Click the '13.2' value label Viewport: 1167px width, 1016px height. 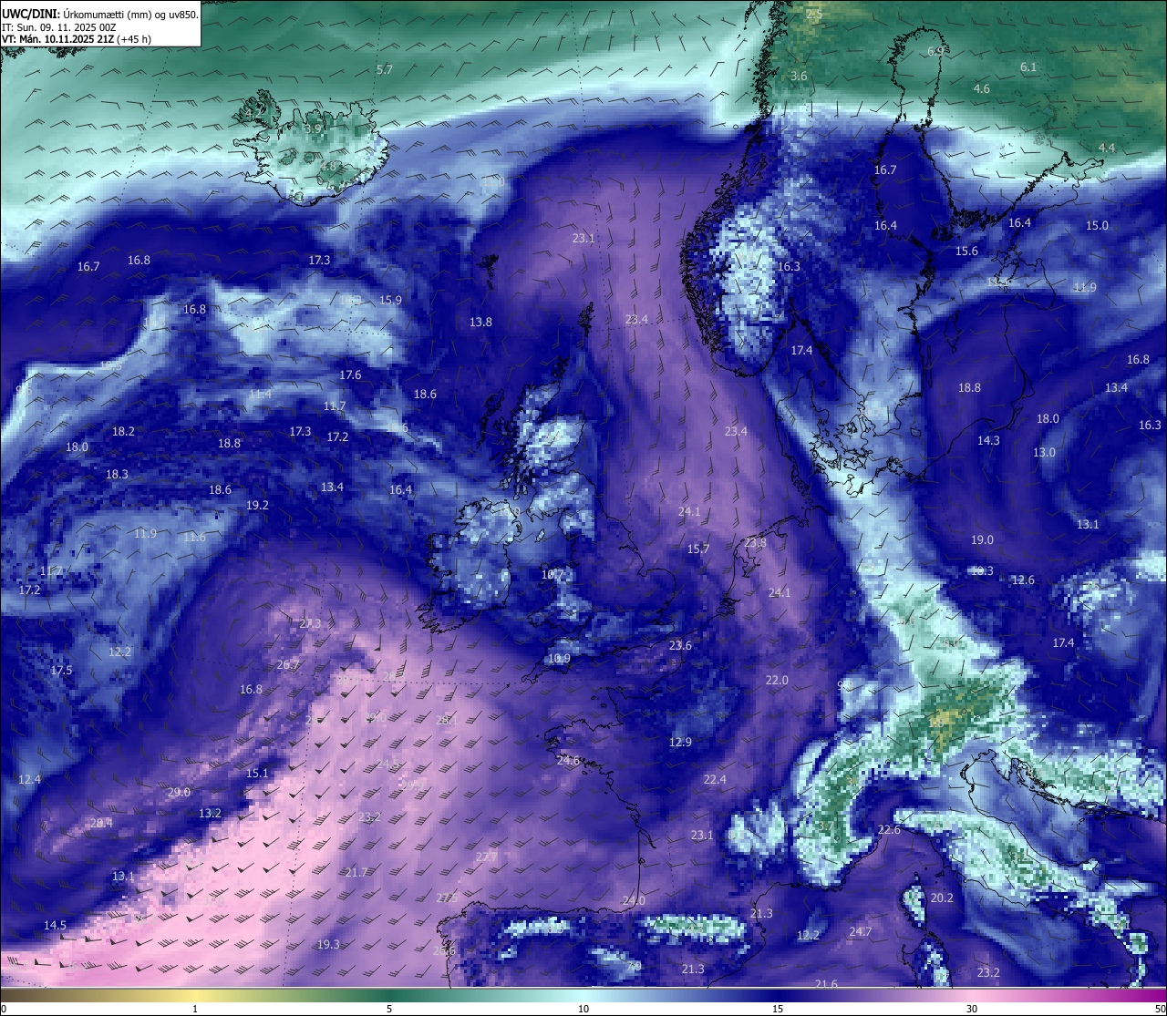[x=210, y=813]
